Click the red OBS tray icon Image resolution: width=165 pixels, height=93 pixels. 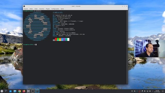click(x=140, y=91)
